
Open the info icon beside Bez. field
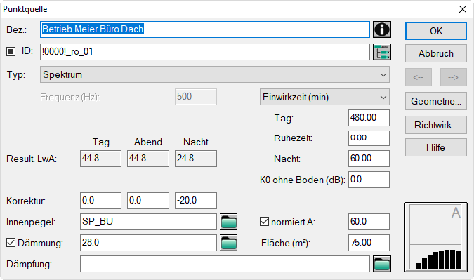coord(382,29)
